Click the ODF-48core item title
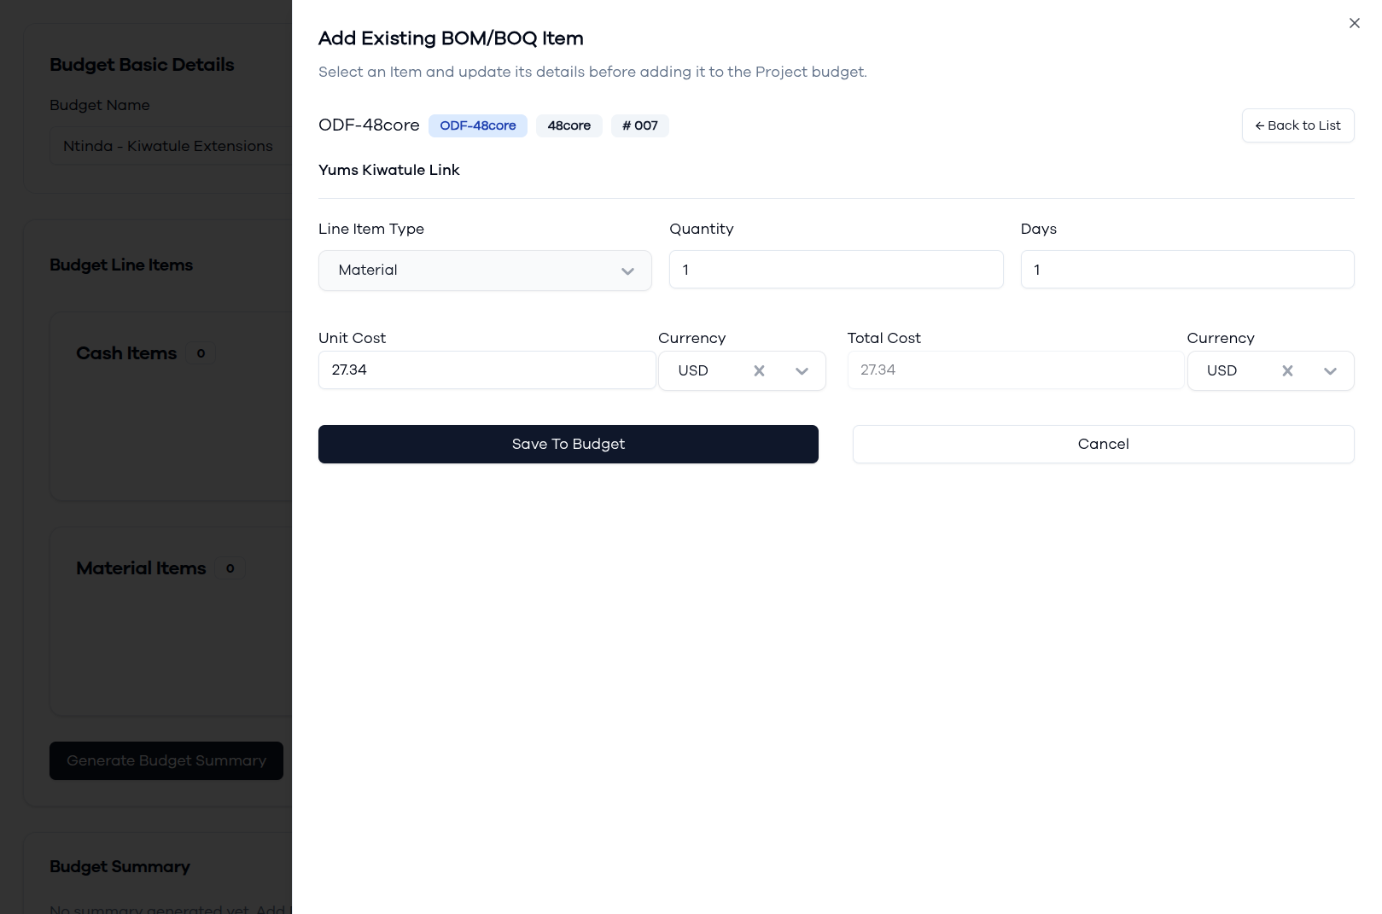The image size is (1382, 914). [369, 125]
